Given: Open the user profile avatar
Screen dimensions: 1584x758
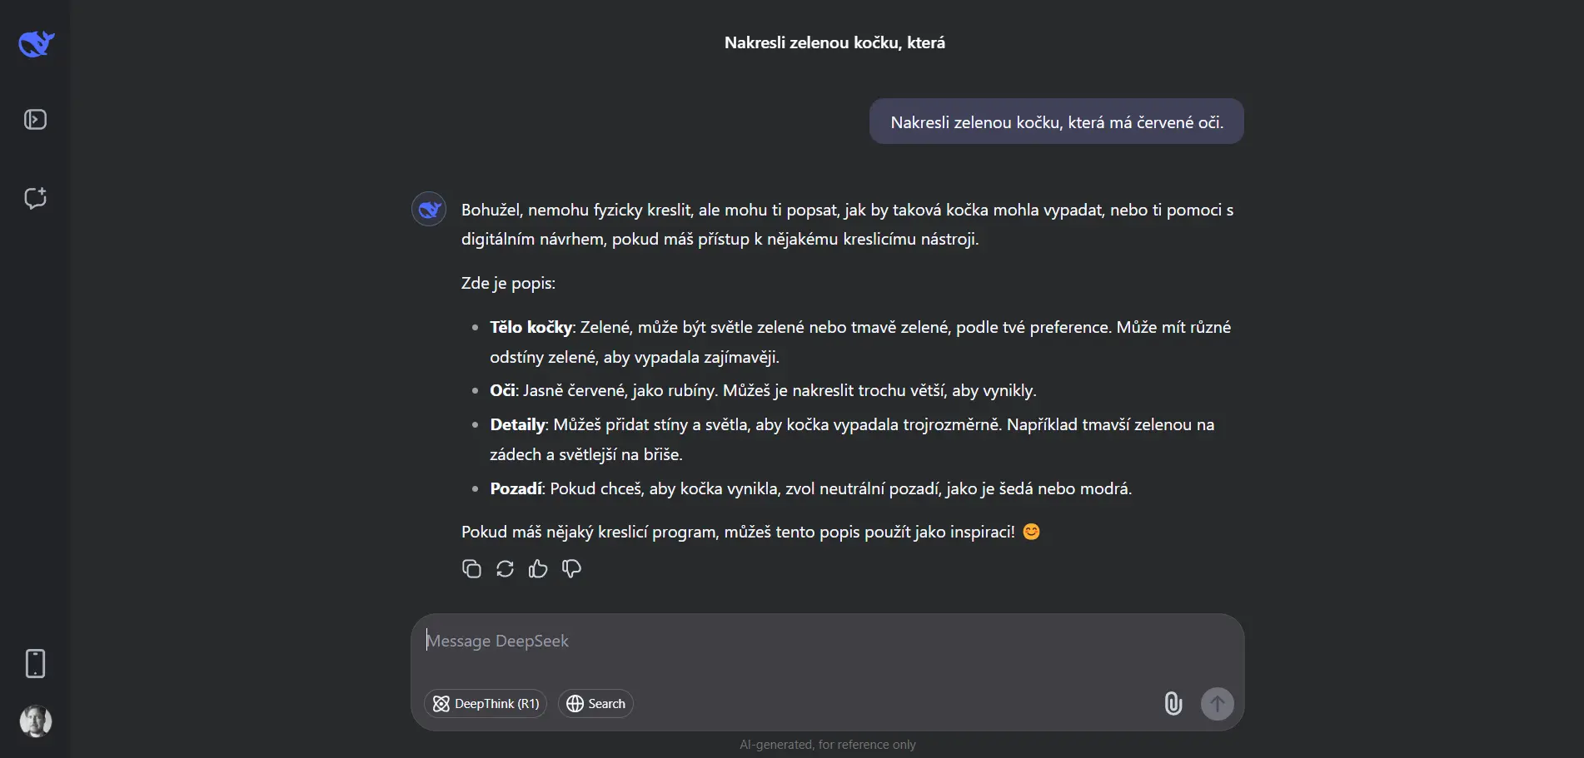Looking at the screenshot, I should pyautogui.click(x=35, y=721).
